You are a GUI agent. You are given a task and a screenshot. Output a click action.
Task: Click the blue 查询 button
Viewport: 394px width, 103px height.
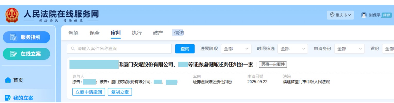tap(185, 49)
